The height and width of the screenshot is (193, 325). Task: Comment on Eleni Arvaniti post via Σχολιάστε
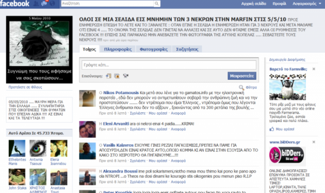pyautogui.click(x=138, y=129)
